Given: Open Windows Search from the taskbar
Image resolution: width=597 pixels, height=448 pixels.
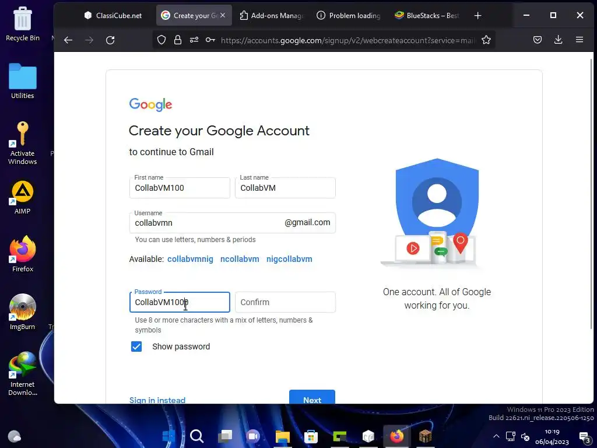Looking at the screenshot, I should click(x=197, y=436).
